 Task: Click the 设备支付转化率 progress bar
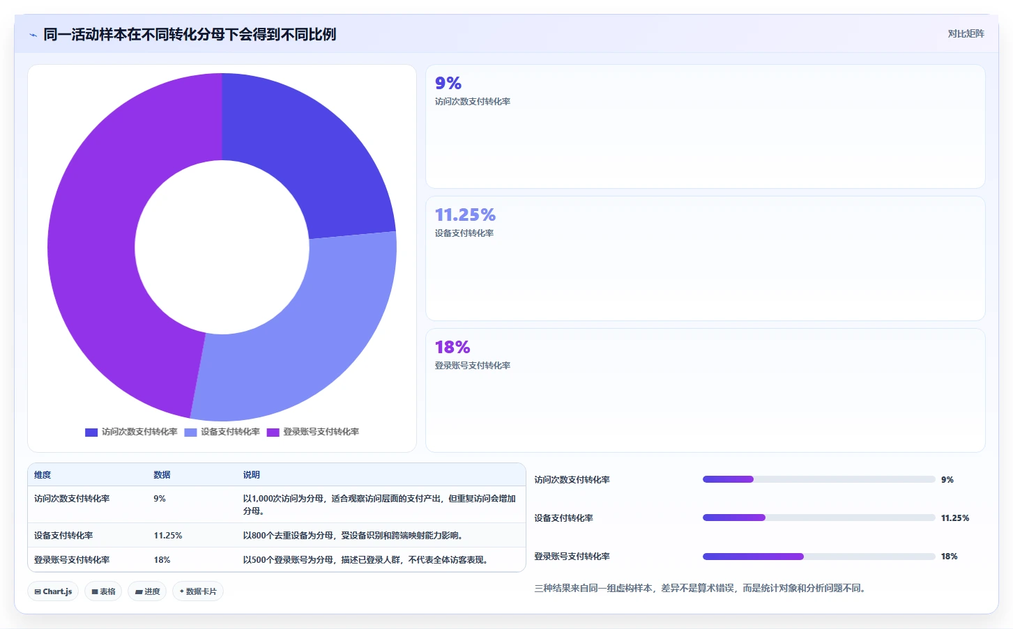[818, 518]
